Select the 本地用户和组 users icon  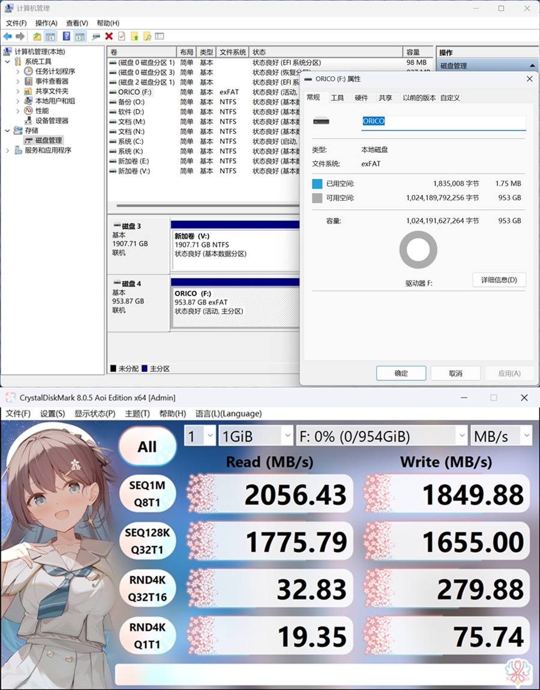(x=29, y=101)
